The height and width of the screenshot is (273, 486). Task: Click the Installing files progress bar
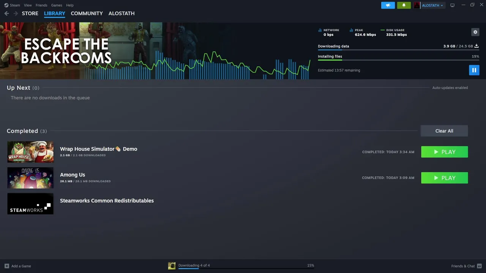(399, 60)
